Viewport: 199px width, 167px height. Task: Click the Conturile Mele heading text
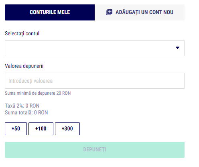50,12
